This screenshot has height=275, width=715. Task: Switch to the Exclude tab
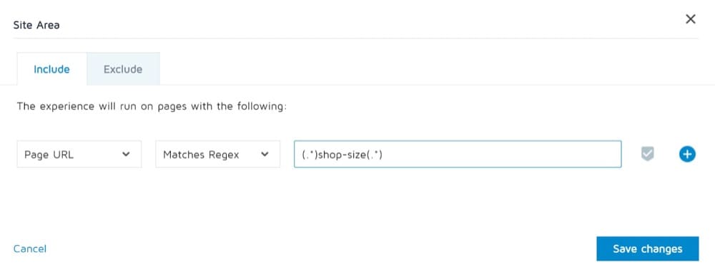click(x=123, y=69)
